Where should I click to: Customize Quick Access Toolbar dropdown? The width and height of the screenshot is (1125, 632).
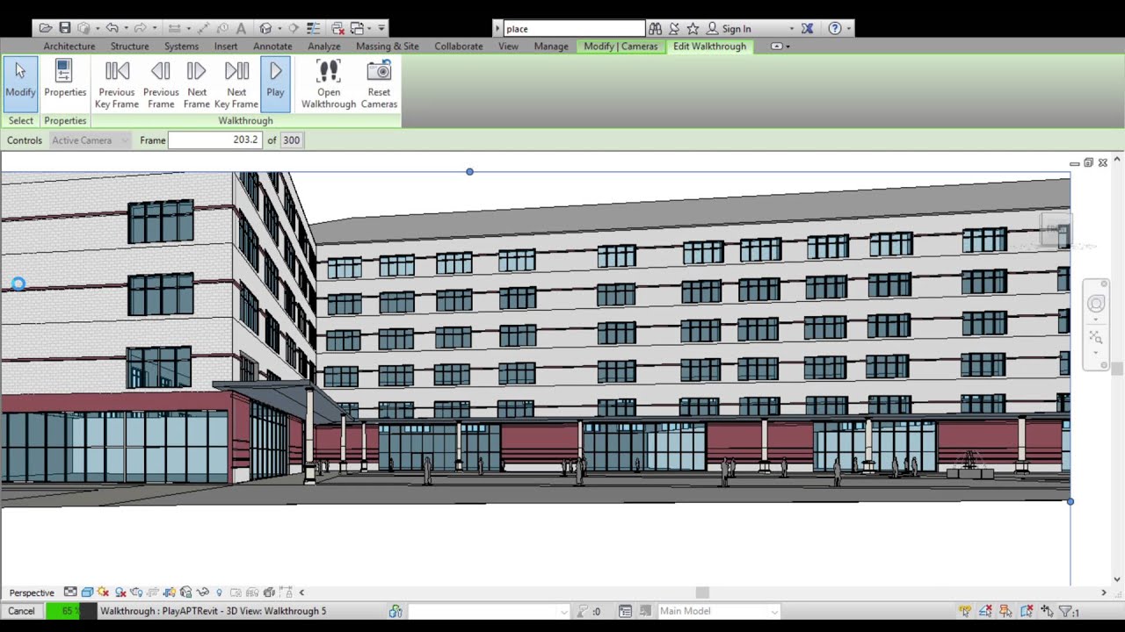(381, 29)
